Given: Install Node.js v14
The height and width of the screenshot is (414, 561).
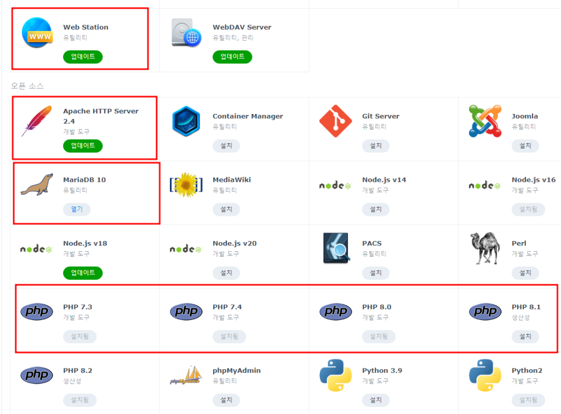Looking at the screenshot, I should pyautogui.click(x=376, y=209).
